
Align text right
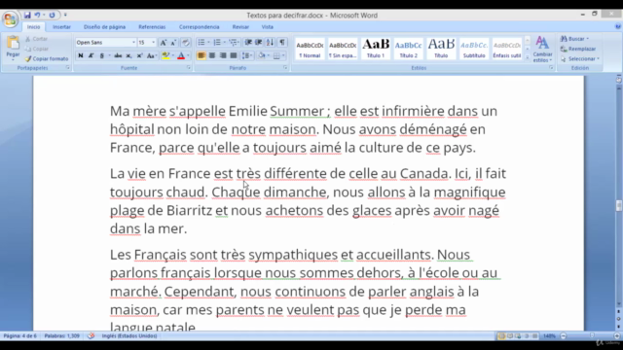pos(223,55)
